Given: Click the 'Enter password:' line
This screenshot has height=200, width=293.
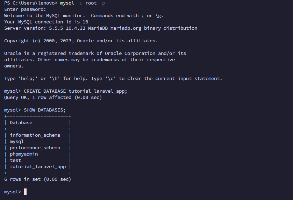Looking at the screenshot, I should (25, 9).
